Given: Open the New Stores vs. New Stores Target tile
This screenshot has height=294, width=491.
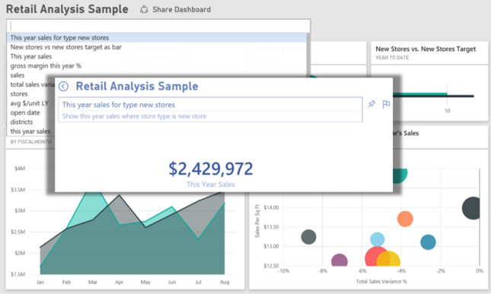Looking at the screenshot, I should click(429, 81).
